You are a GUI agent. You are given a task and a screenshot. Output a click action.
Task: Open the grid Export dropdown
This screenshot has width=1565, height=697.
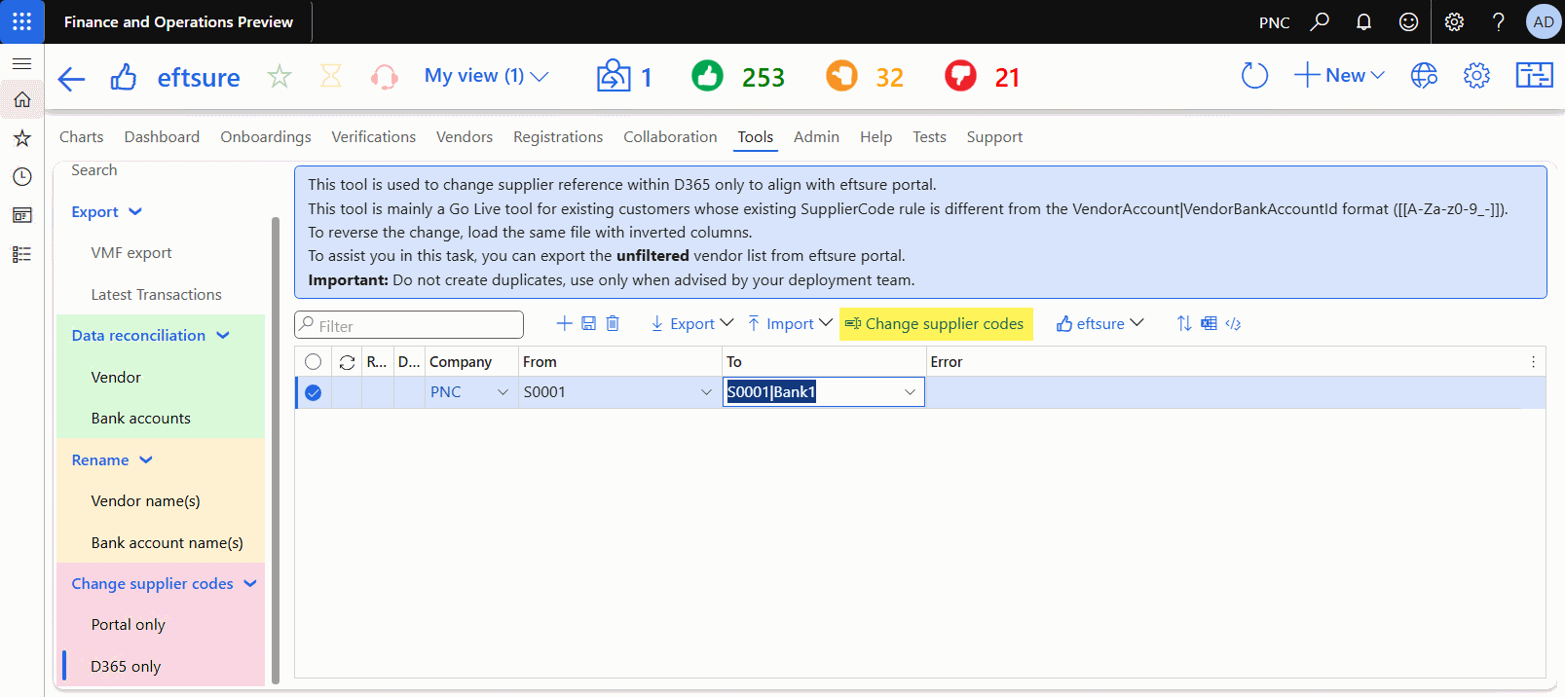click(x=691, y=323)
